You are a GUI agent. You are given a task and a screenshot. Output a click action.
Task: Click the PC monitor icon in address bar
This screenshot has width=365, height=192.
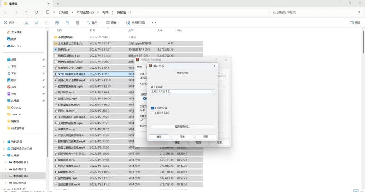coord(48,12)
